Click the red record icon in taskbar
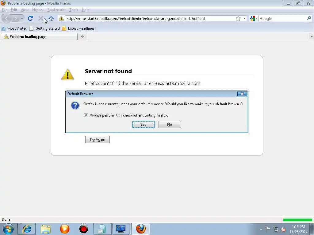The image size is (314, 235). [x=83, y=229]
